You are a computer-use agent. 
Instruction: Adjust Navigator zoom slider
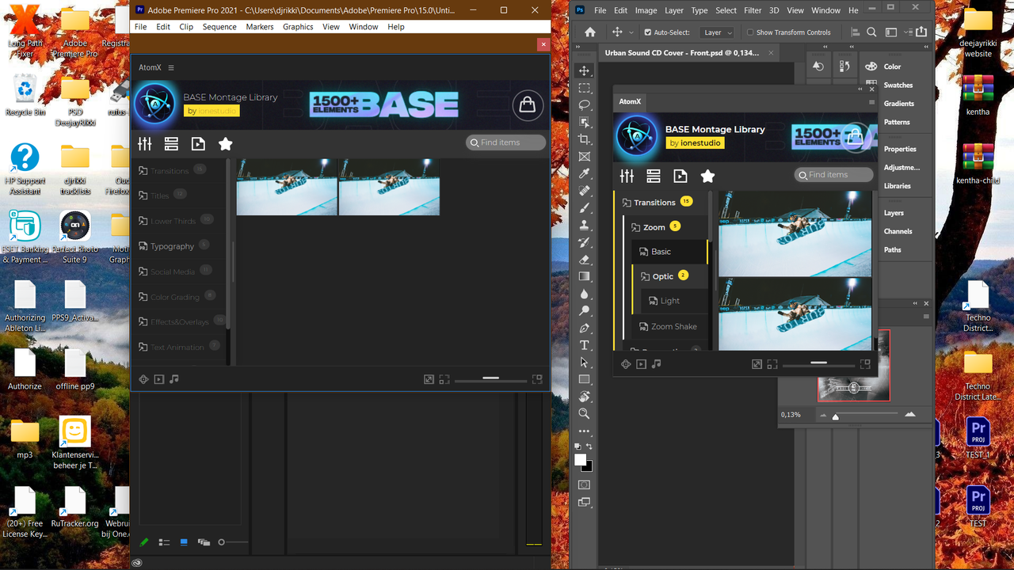(x=835, y=416)
